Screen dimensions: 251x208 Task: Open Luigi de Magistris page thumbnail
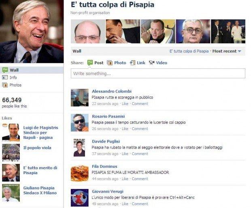(x=11, y=132)
